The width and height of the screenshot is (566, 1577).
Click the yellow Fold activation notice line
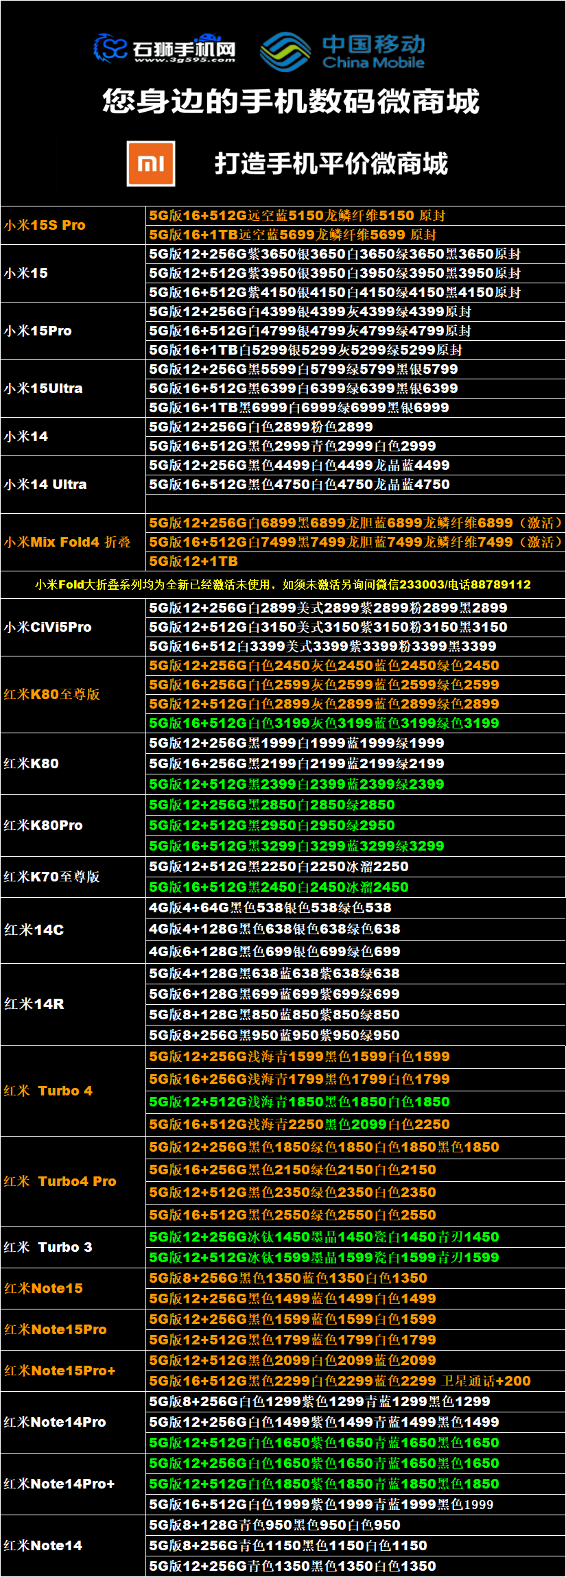(x=283, y=584)
